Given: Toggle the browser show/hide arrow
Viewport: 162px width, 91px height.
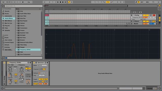Looking at the screenshot, I should tap(2, 6).
